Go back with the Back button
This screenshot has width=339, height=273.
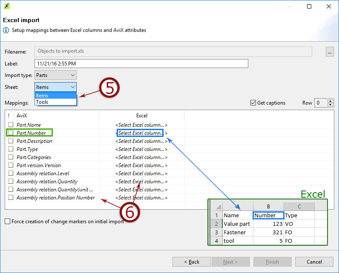[191, 262]
